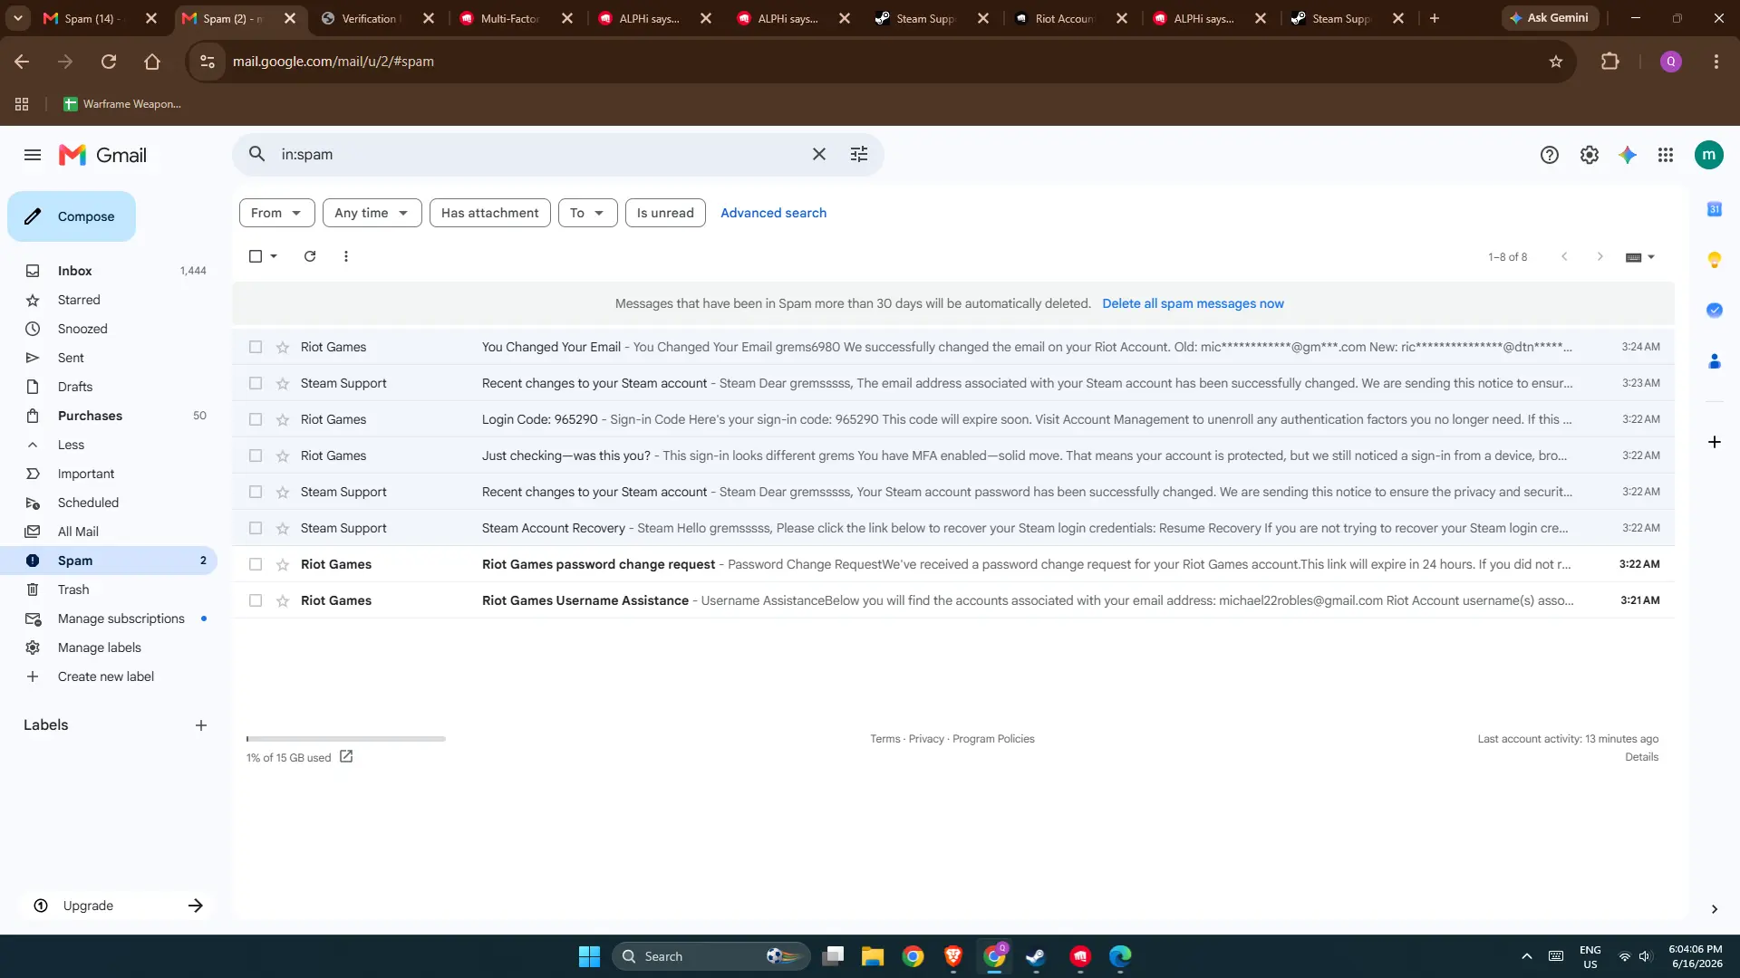Open the browser Extensions puzzle icon
This screenshot has width=1740, height=978.
(1610, 62)
